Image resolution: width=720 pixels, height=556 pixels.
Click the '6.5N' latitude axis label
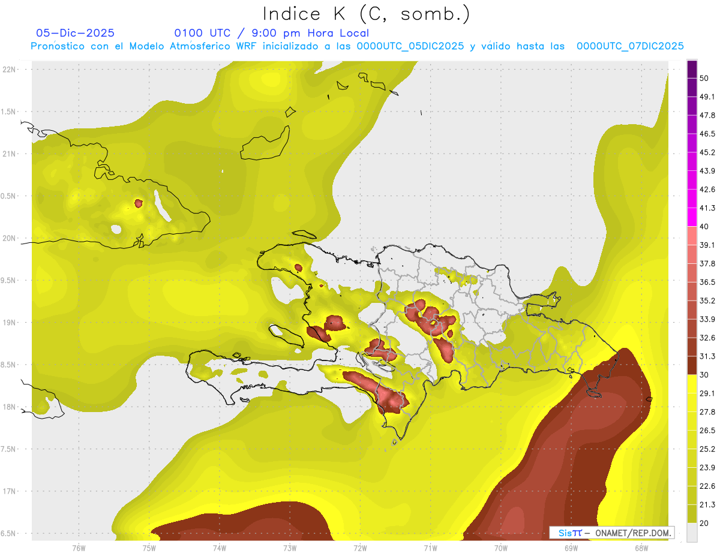(8, 533)
